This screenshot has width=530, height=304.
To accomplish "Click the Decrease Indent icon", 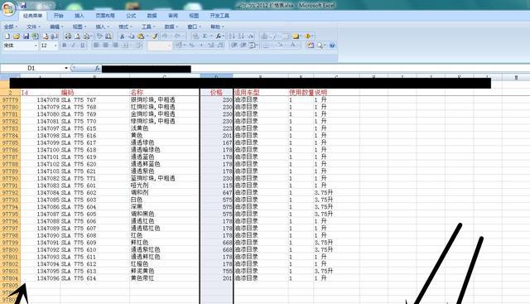I will tap(234, 46).
